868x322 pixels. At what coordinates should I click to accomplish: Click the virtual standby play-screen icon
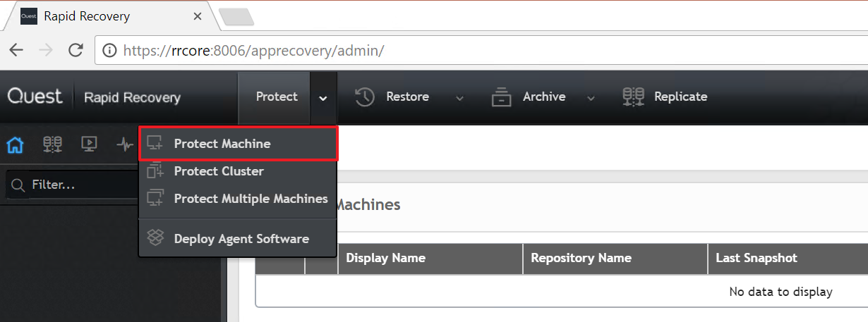tap(89, 144)
